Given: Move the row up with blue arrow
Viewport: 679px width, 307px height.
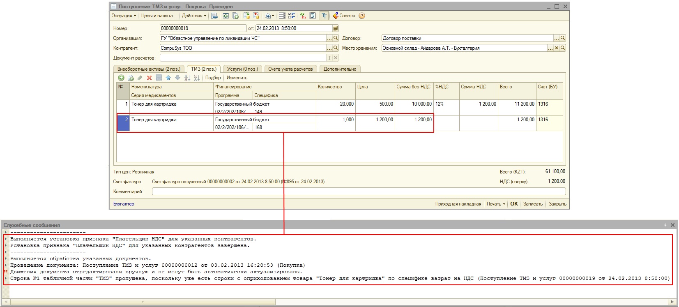Looking at the screenshot, I should point(168,78).
